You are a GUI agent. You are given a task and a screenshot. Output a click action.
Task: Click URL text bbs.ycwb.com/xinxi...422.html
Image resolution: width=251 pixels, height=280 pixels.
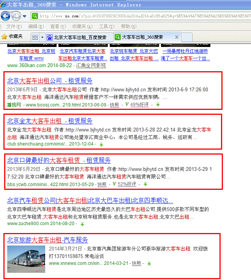tap(38, 184)
